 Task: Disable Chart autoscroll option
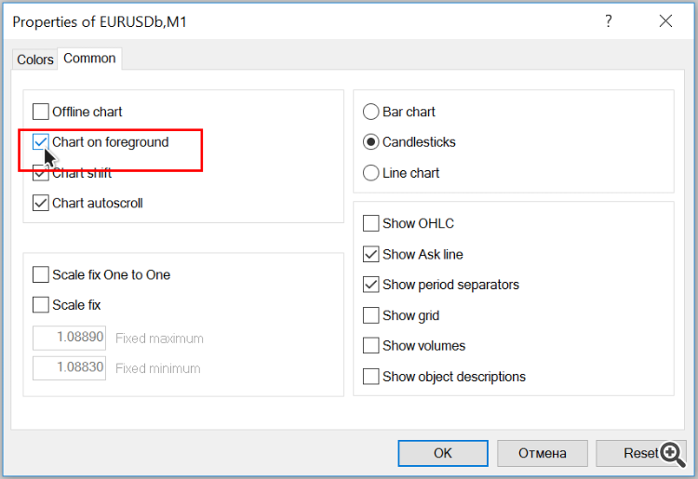coord(41,203)
